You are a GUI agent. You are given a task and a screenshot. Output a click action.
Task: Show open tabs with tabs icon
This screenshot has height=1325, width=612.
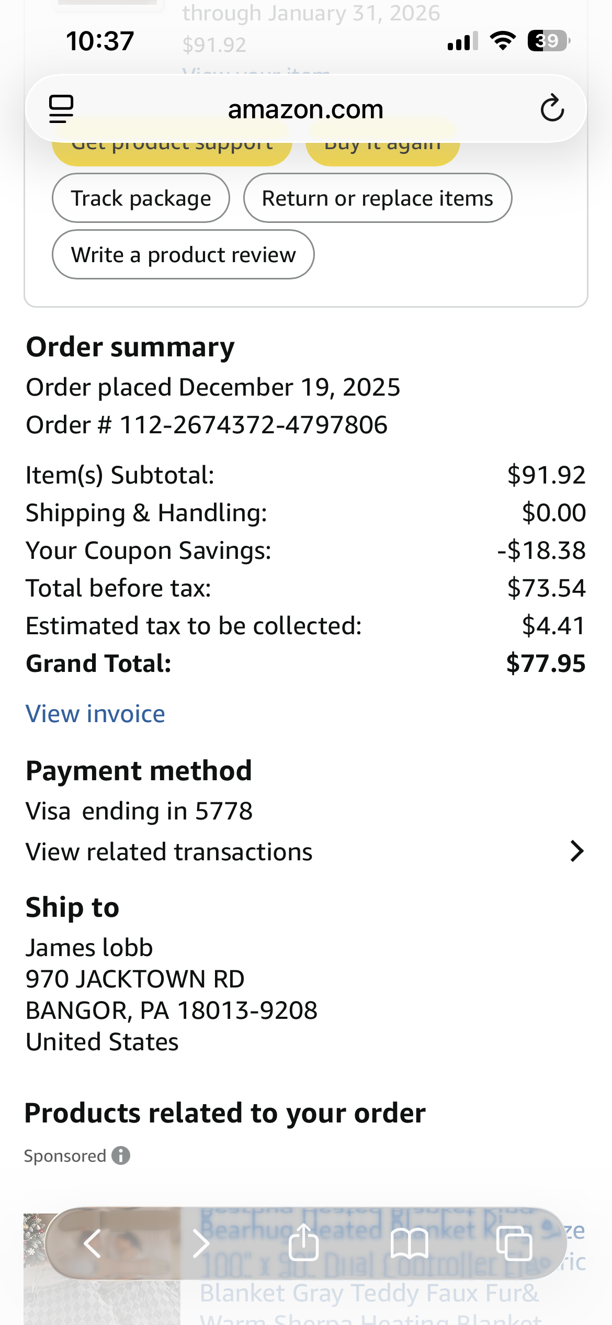[515, 1243]
